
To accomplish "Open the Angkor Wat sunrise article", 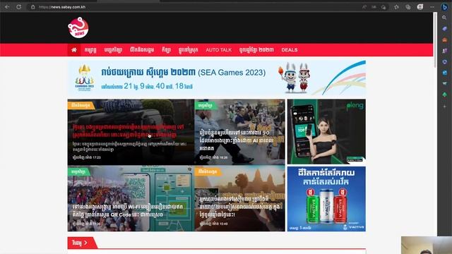I will pyautogui.click(x=240, y=198).
